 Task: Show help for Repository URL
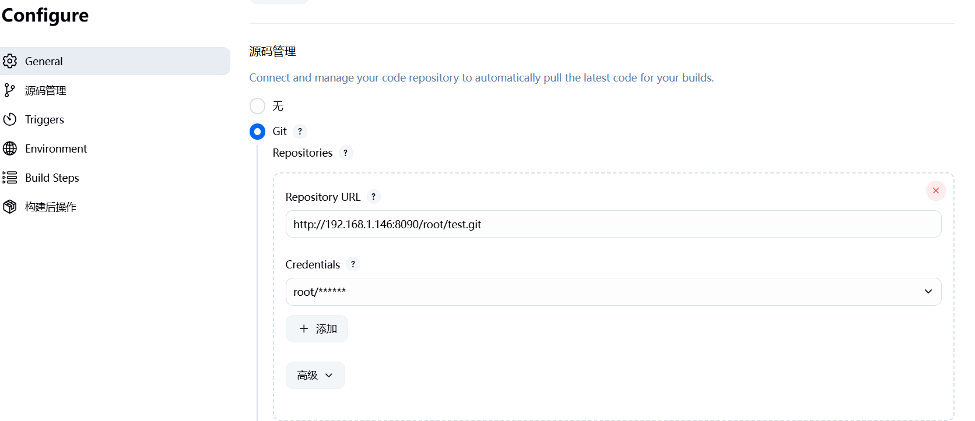click(374, 197)
